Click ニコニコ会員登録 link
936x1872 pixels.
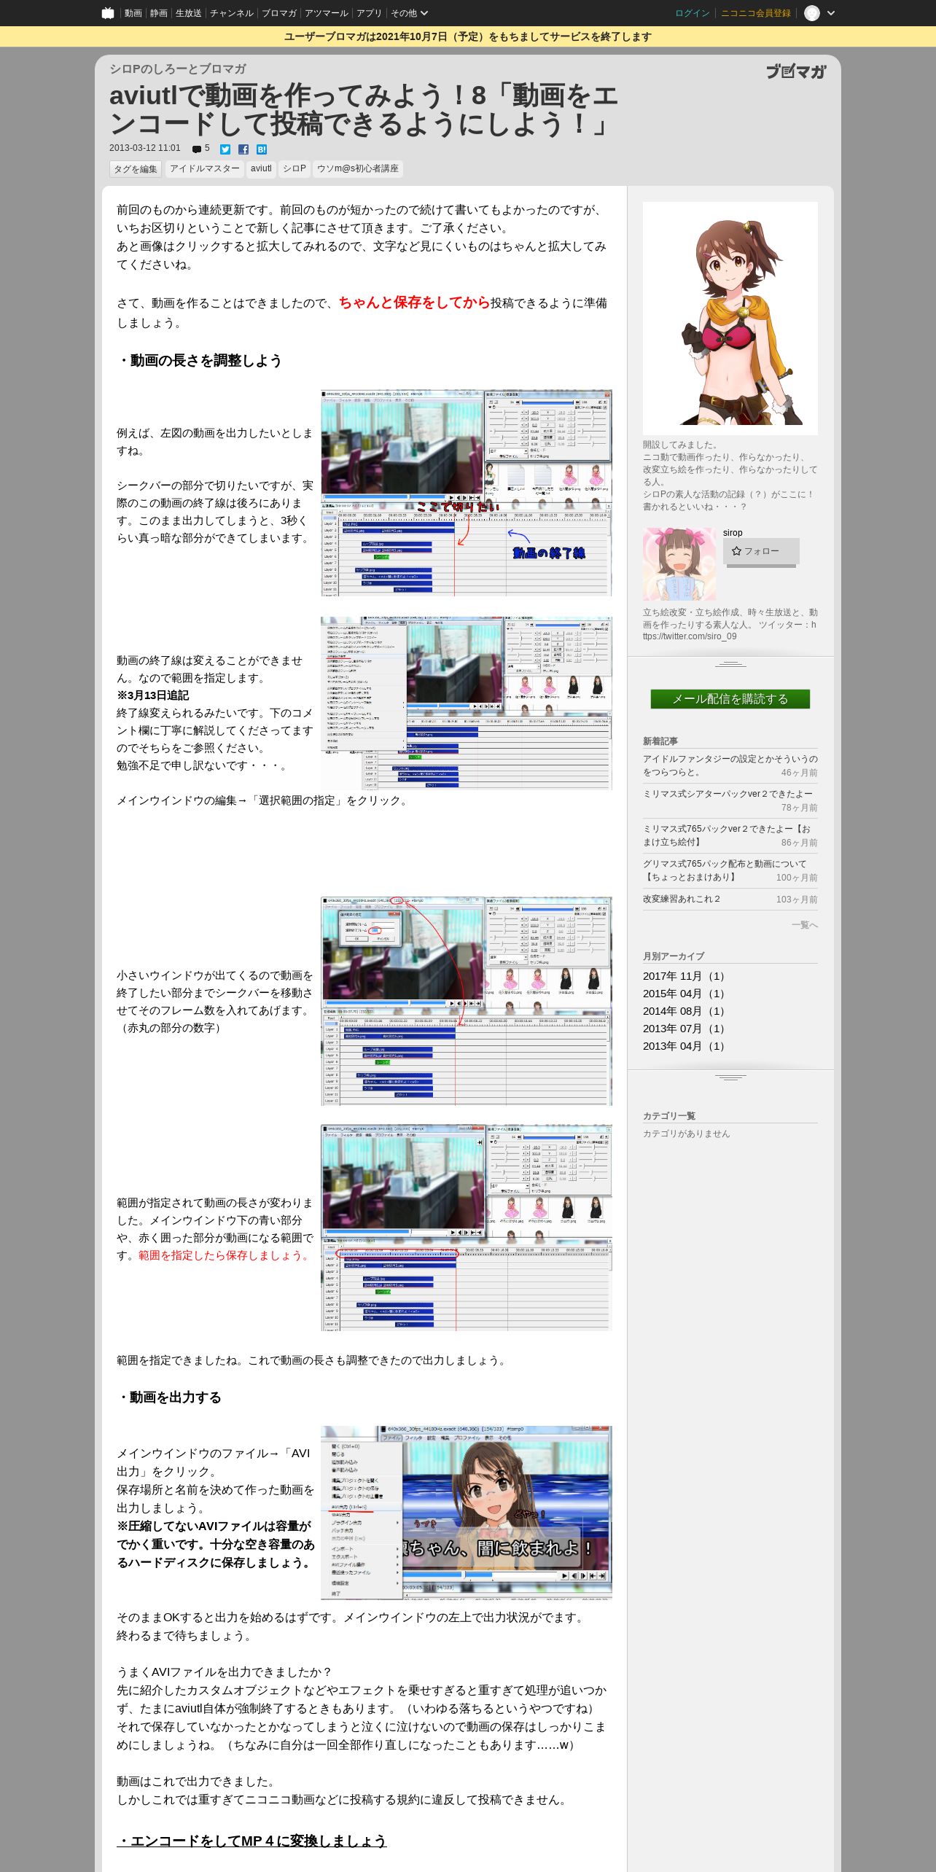(x=755, y=13)
